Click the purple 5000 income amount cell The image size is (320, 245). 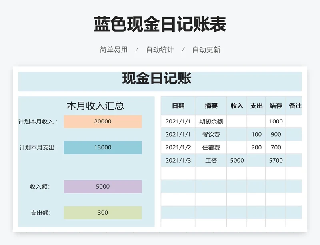tap(102, 186)
